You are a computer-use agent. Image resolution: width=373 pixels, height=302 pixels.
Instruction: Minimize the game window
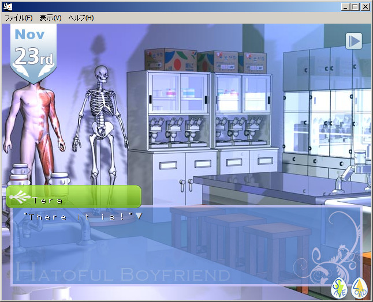[x=346, y=7]
